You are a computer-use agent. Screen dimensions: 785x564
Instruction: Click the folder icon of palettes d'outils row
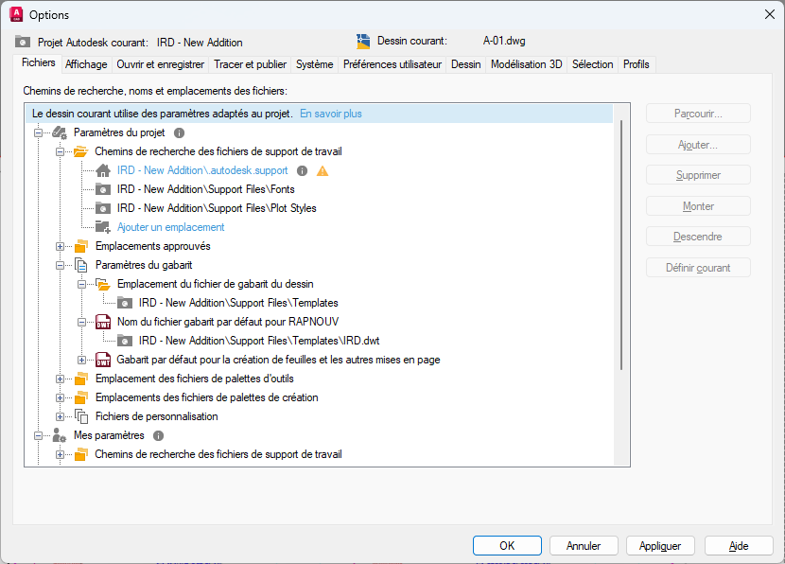click(81, 379)
